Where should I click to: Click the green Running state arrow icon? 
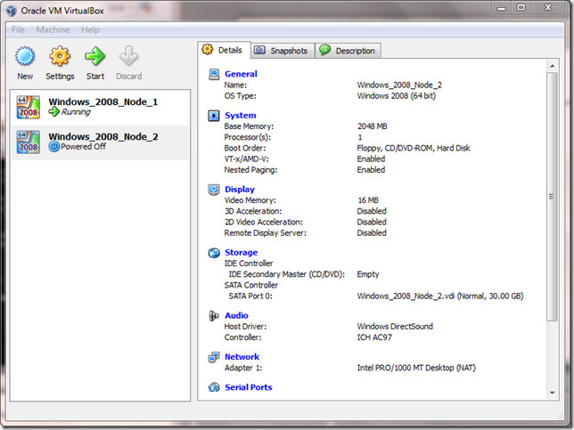pos(53,112)
